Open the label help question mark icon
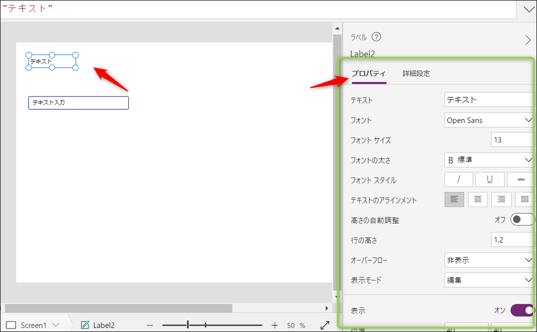Viewport: 537px width, 332px height. 376,36
